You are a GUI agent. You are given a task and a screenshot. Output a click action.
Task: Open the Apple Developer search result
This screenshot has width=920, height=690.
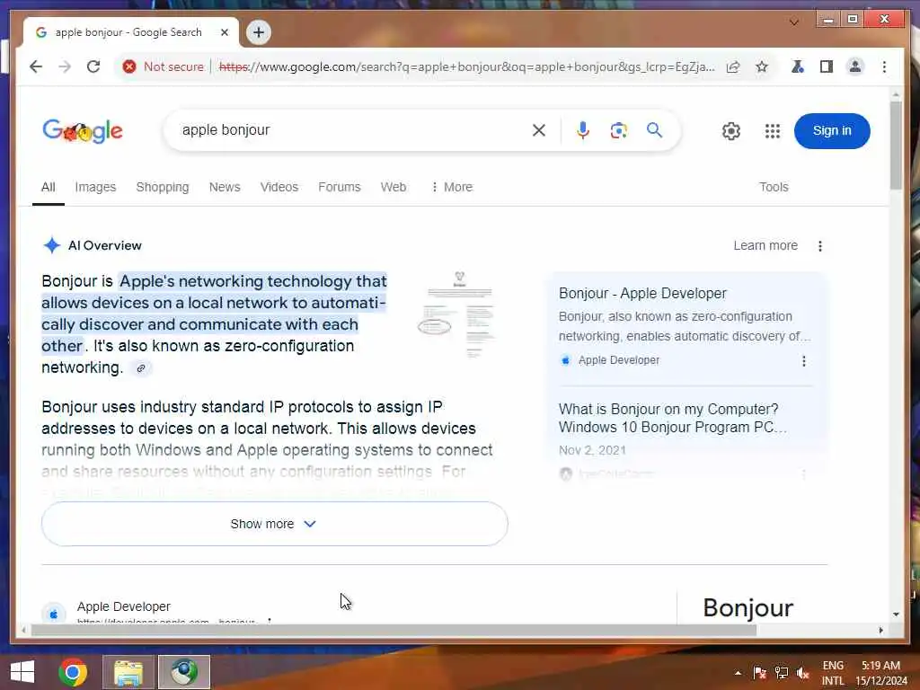pyautogui.click(x=124, y=606)
